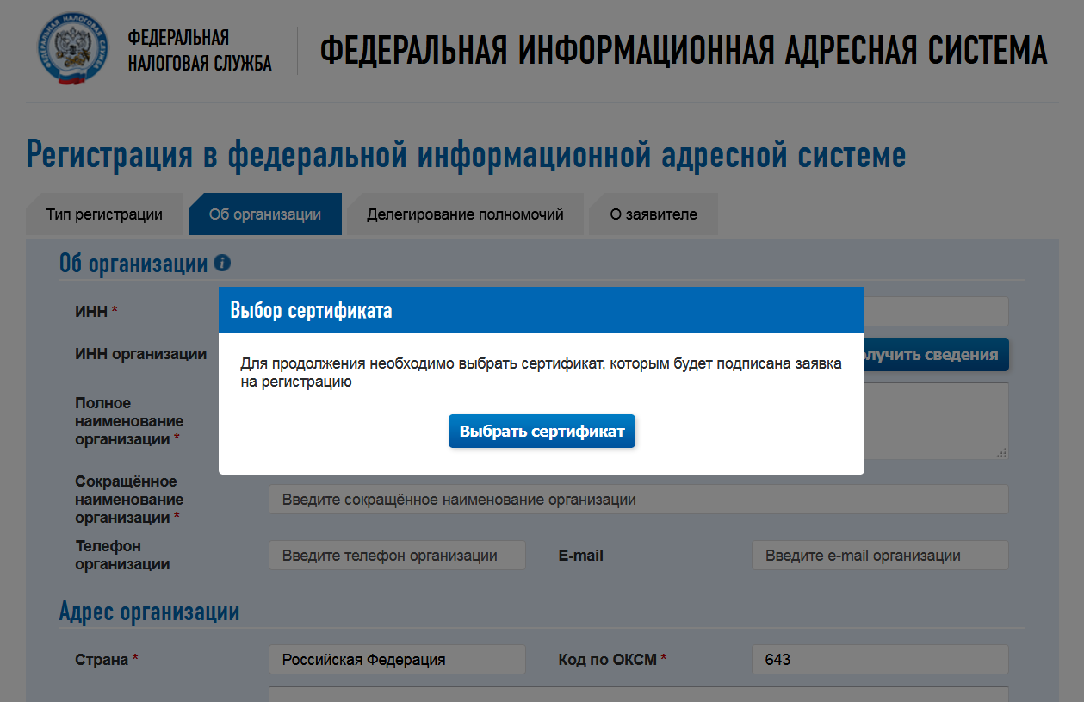Click the 'E-mail' label
1084x702 pixels.
pos(581,556)
